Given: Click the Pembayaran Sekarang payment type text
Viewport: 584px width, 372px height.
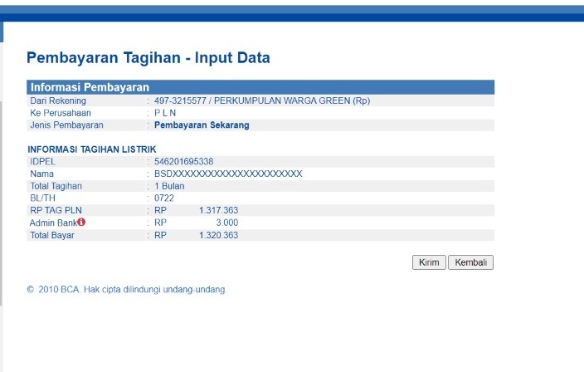Looking at the screenshot, I should coord(202,125).
